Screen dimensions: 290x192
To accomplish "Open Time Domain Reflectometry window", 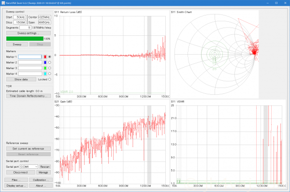I will [29, 96].
